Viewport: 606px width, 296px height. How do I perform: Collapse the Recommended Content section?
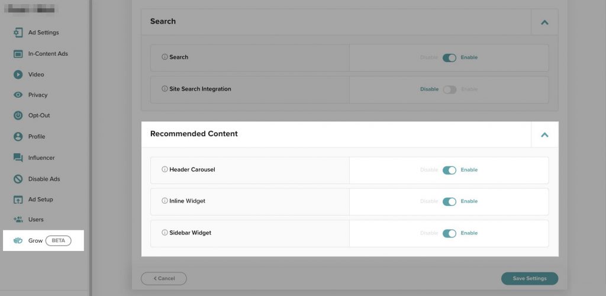tap(544, 134)
